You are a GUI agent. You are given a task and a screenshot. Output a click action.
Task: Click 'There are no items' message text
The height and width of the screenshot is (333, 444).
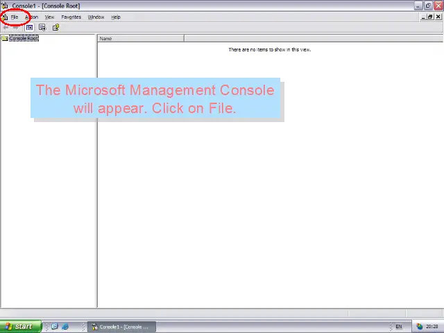(x=270, y=49)
